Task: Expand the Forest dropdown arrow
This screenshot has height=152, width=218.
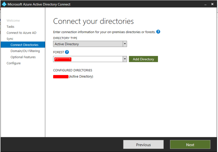Action: click(x=125, y=59)
